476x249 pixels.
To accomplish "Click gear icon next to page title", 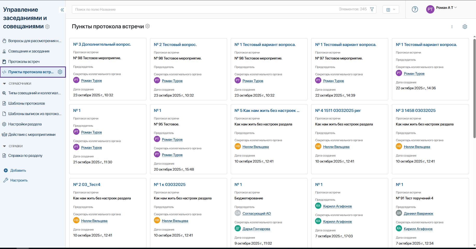I will (148, 26).
